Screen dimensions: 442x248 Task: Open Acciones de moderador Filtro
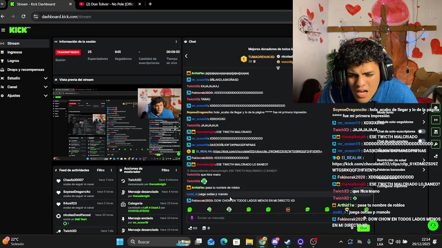165,170
